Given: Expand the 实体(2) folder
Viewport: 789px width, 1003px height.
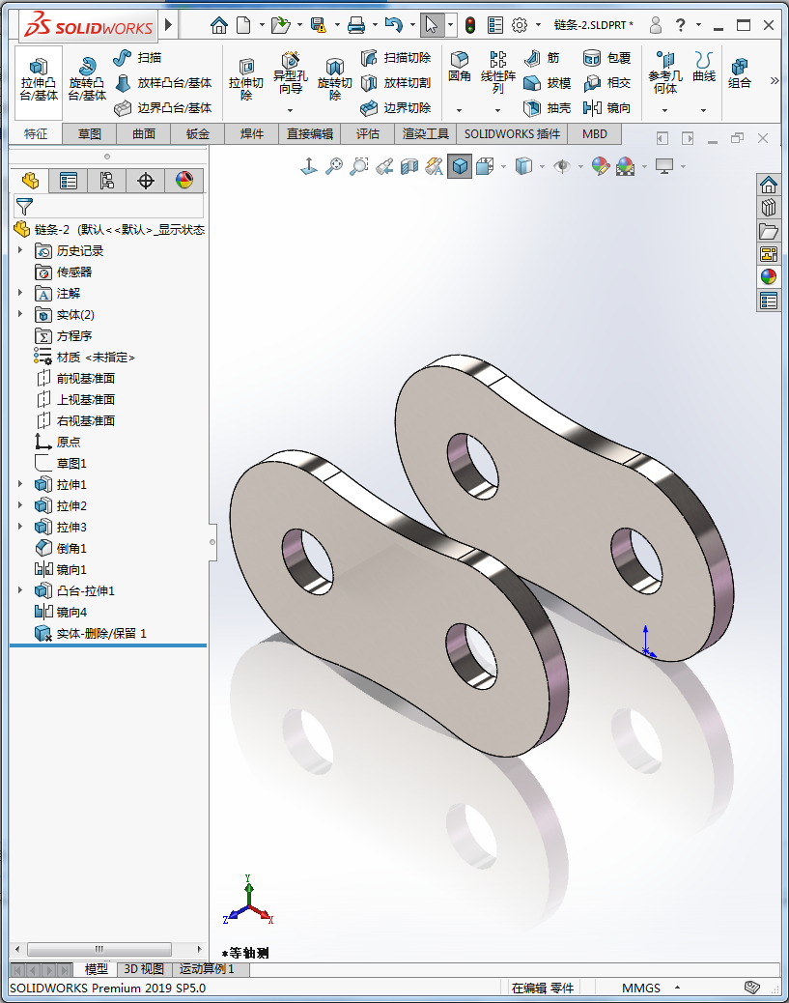Looking at the screenshot, I should (x=20, y=313).
